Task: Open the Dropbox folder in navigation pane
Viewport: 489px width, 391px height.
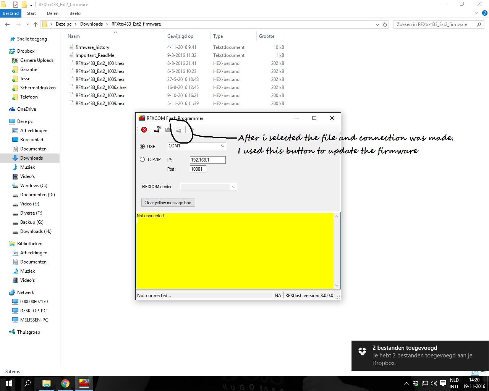Action: pyautogui.click(x=26, y=51)
